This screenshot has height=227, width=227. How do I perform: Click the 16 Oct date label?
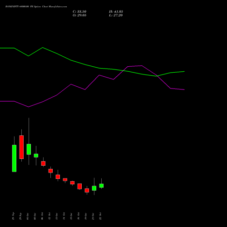[79, 216]
